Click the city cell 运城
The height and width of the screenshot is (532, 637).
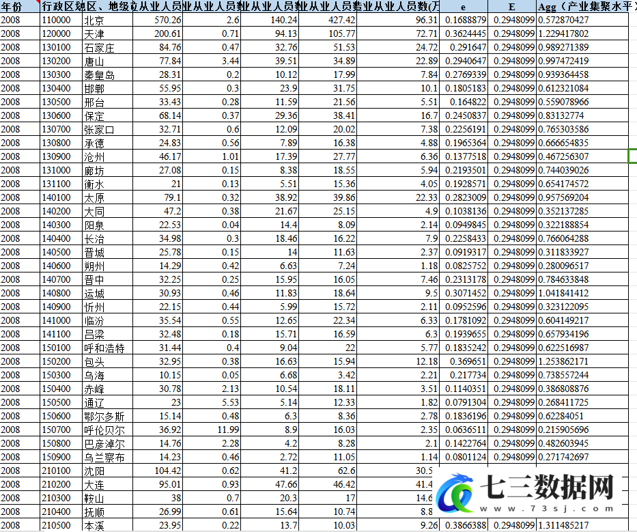coord(107,293)
